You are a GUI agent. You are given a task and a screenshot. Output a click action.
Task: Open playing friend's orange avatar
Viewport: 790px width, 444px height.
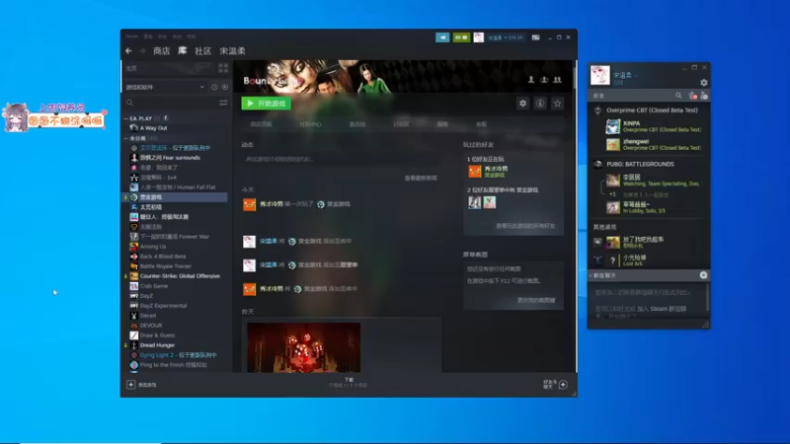(x=475, y=171)
